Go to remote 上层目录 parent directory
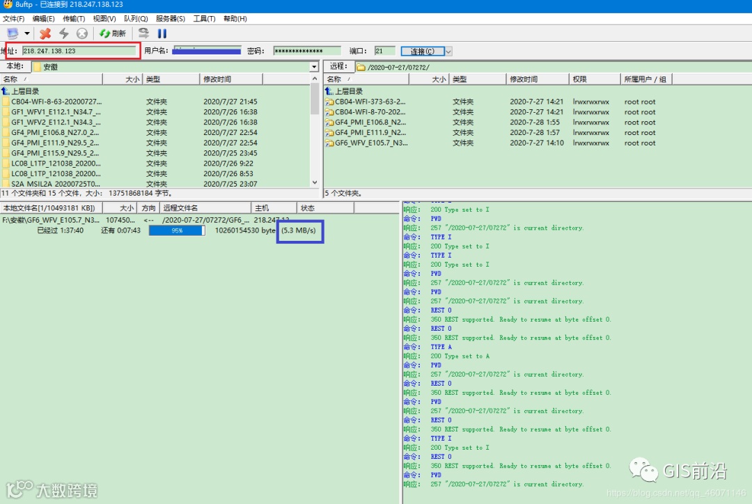 coord(344,91)
